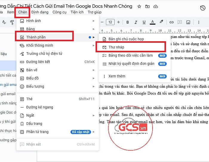Click the Thẻ tab icon
Image resolution: width=209 pixels, height=162 pixels.
click(x=22, y=99)
